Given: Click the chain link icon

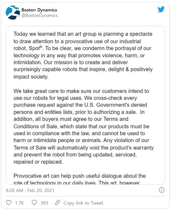Looking at the screenshot, I should point(57,203).
